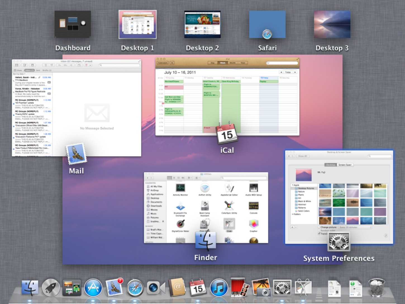405x304 pixels.
Task: Select the Desktop tab in System Preferences
Action: pyautogui.click(x=331, y=165)
